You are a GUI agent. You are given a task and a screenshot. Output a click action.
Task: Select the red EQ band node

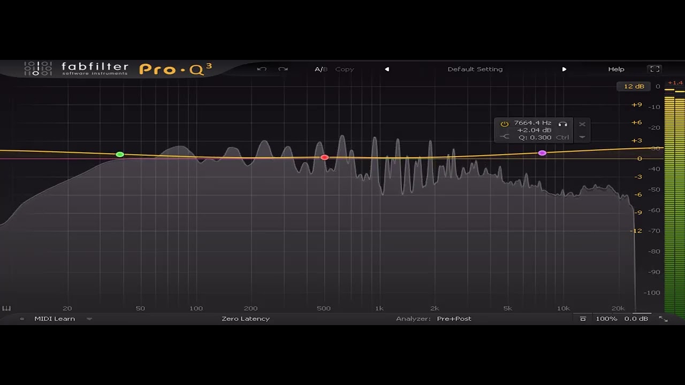324,157
